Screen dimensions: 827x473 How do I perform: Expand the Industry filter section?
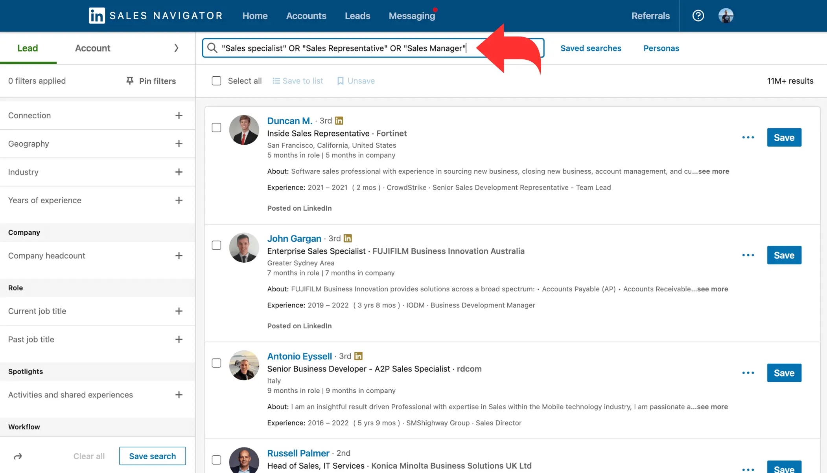(x=178, y=172)
